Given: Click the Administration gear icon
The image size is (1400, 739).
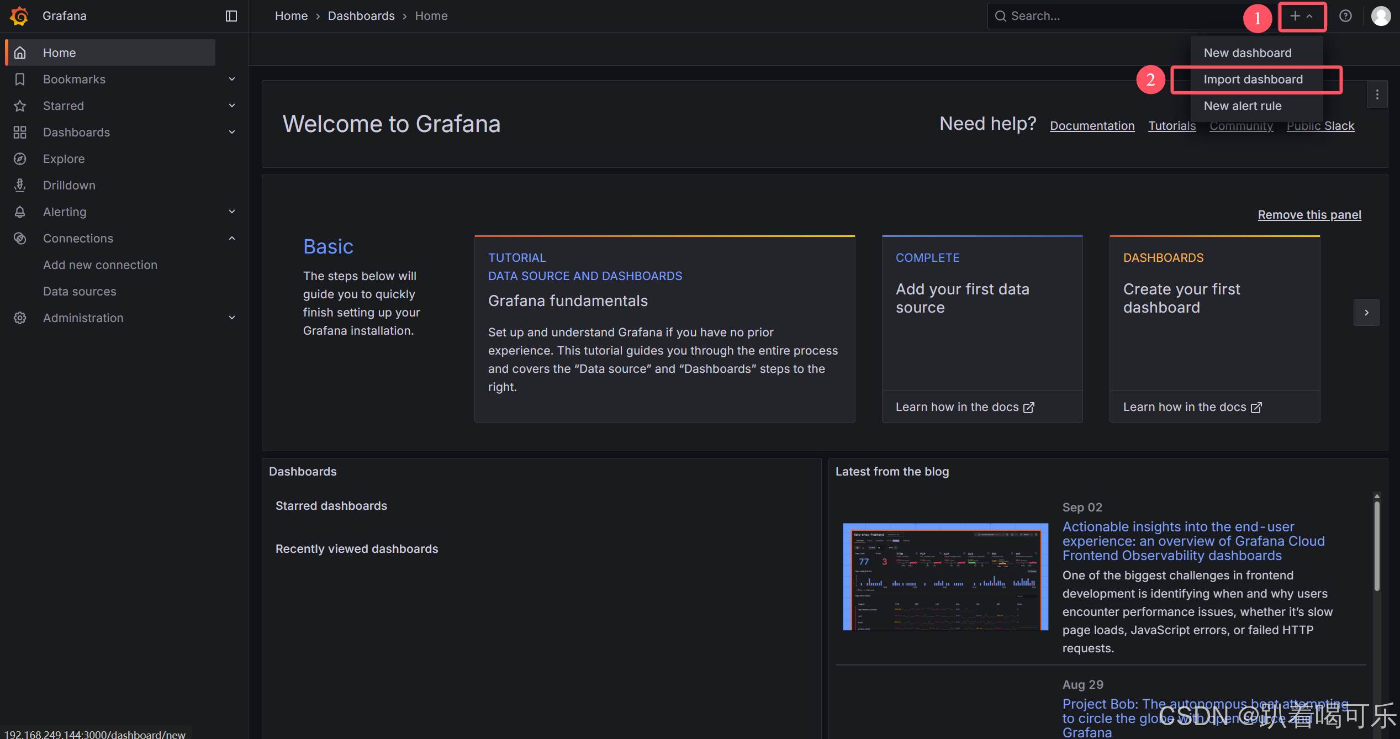Looking at the screenshot, I should click(x=20, y=318).
